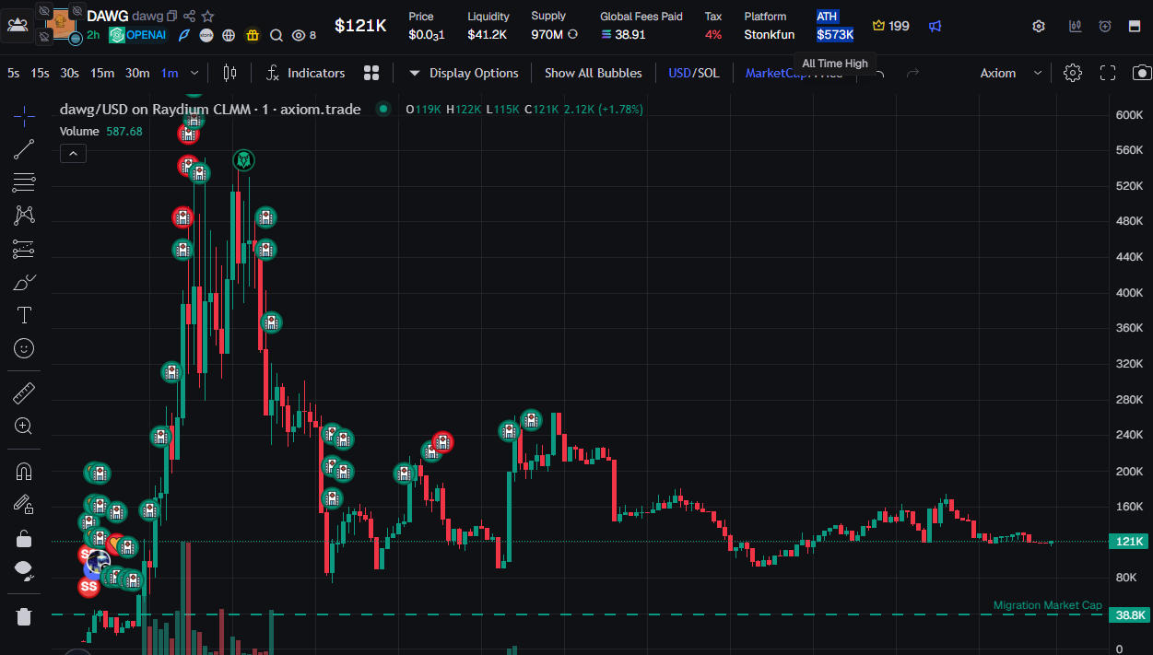Screen dimensions: 1153x655
Task: Click the watchers eye count 8
Action: (304, 36)
